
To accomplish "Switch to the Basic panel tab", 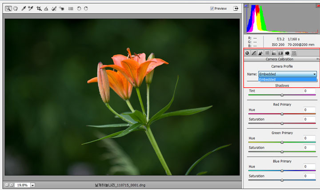I will tap(247, 53).
